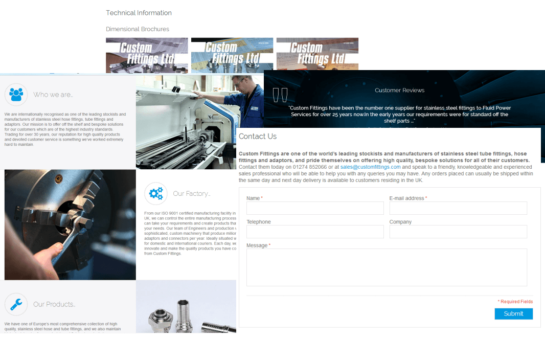Click the Contact Us heading
The width and height of the screenshot is (545, 338).
(258, 137)
